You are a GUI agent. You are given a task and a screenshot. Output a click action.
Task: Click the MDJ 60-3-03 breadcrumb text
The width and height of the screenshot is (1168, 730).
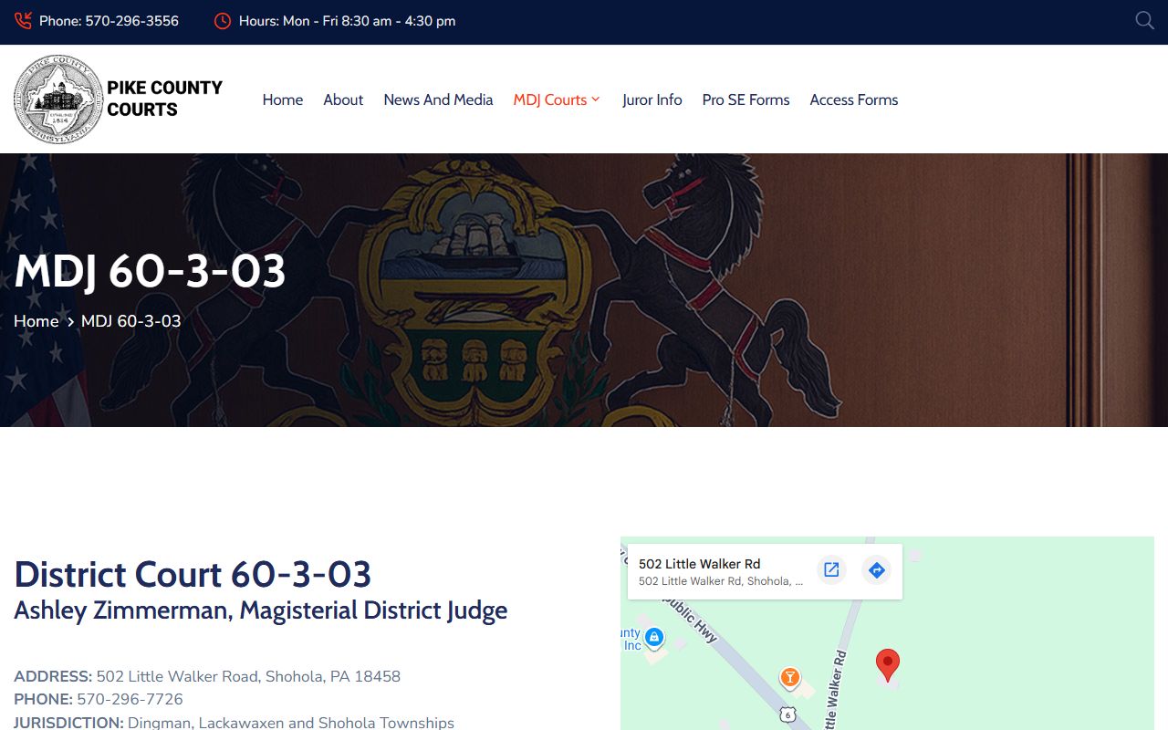[x=131, y=321]
